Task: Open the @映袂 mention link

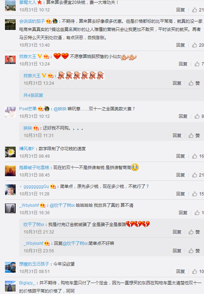Action: click(60, 109)
